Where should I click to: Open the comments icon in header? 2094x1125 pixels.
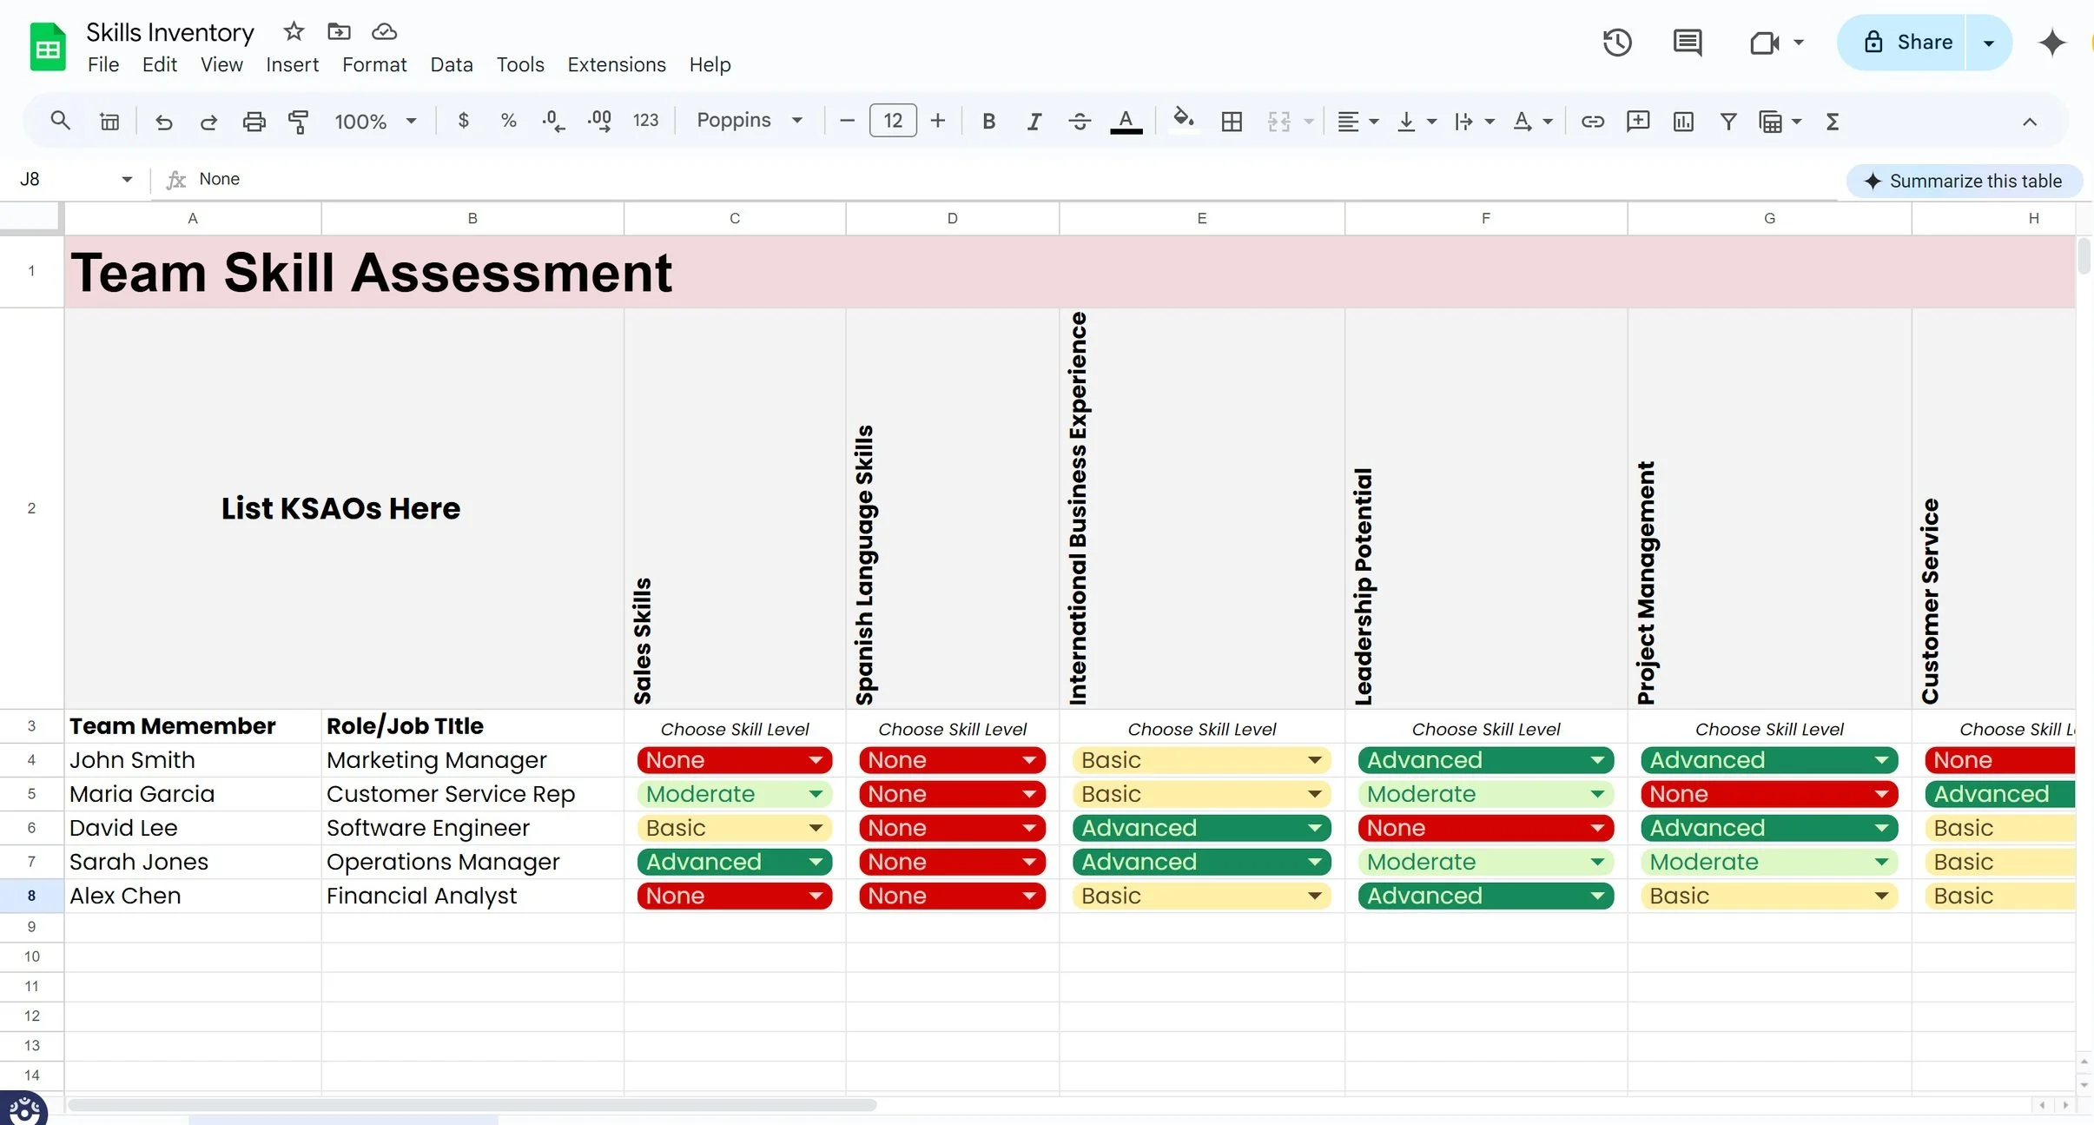point(1687,42)
